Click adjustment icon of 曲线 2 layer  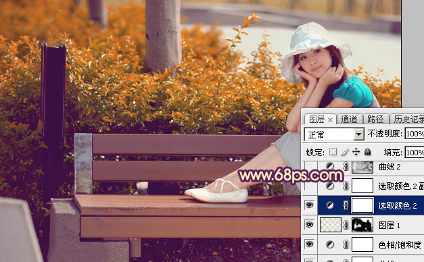tap(329, 166)
